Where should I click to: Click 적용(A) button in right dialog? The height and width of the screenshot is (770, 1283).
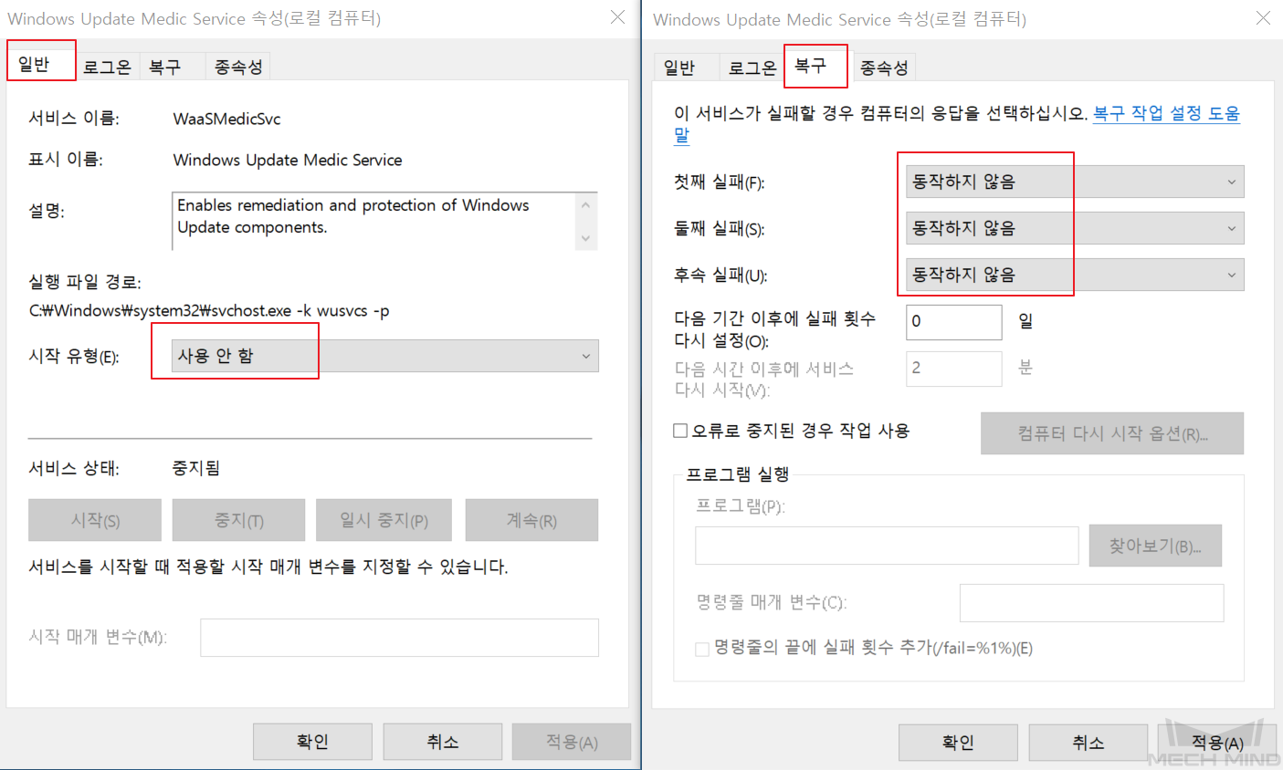click(1217, 743)
